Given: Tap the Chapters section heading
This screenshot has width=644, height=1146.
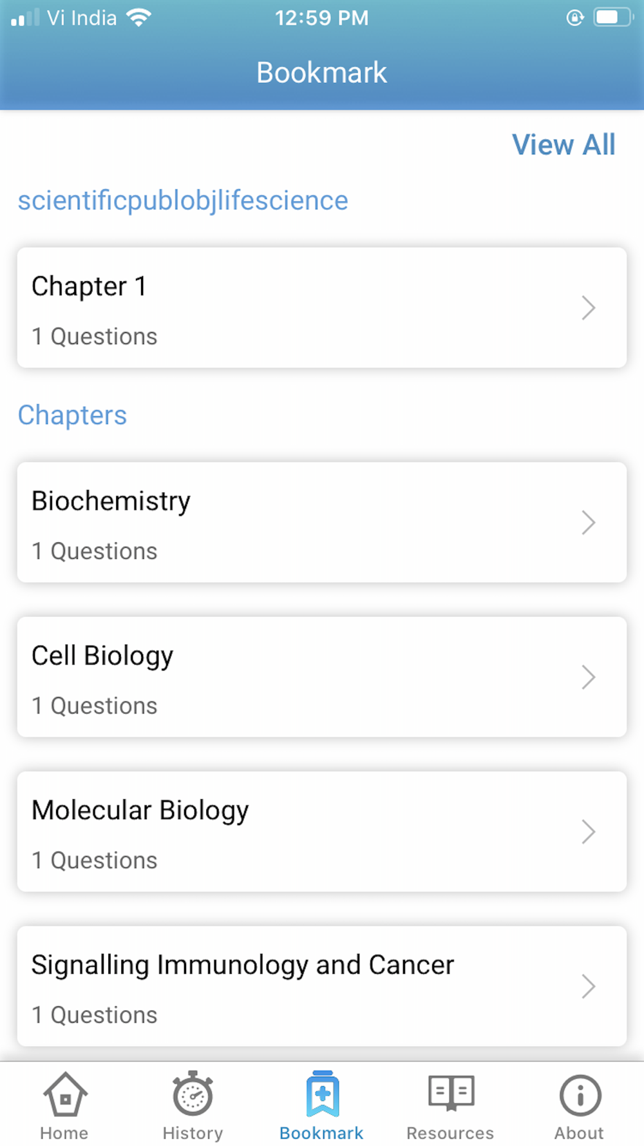Looking at the screenshot, I should 72,415.
